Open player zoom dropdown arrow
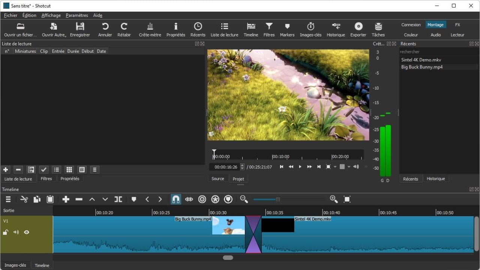This screenshot has width=480, height=270. point(335,167)
